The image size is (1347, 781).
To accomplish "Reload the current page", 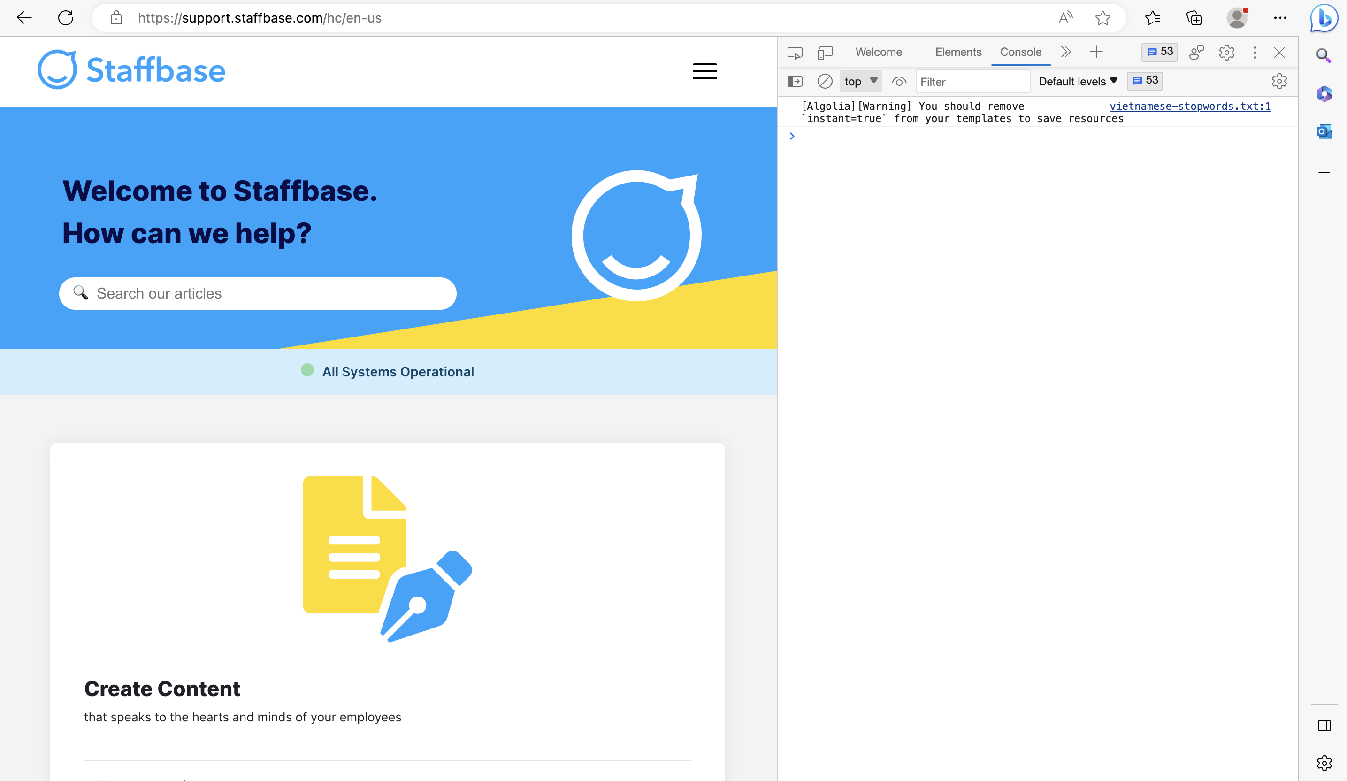I will 66,18.
